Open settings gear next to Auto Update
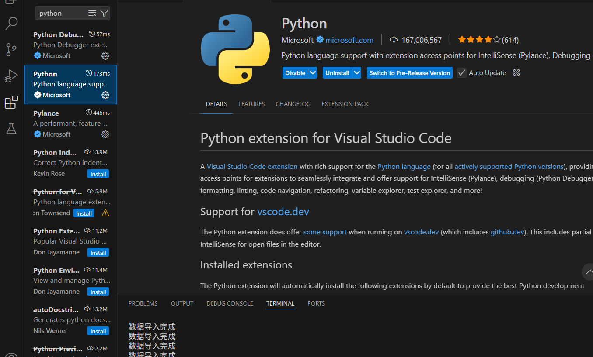The height and width of the screenshot is (357, 593). 516,72
